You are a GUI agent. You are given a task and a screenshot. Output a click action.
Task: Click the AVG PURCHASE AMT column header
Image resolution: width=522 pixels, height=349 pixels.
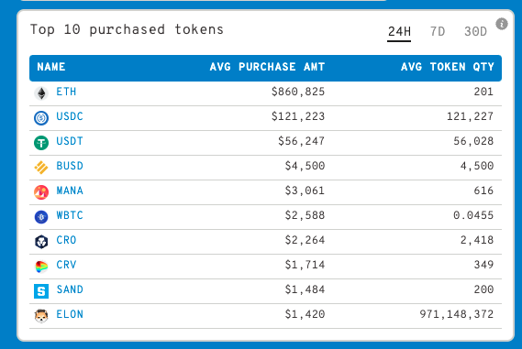pos(267,67)
